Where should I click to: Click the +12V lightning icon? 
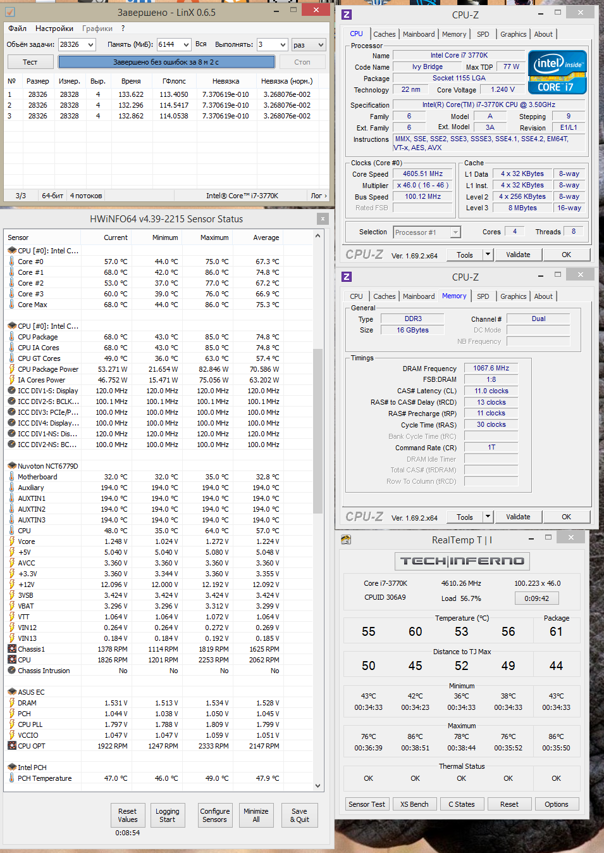click(11, 584)
